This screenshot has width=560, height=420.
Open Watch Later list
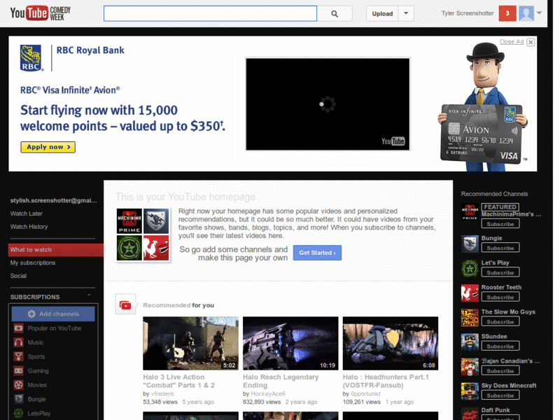point(26,213)
